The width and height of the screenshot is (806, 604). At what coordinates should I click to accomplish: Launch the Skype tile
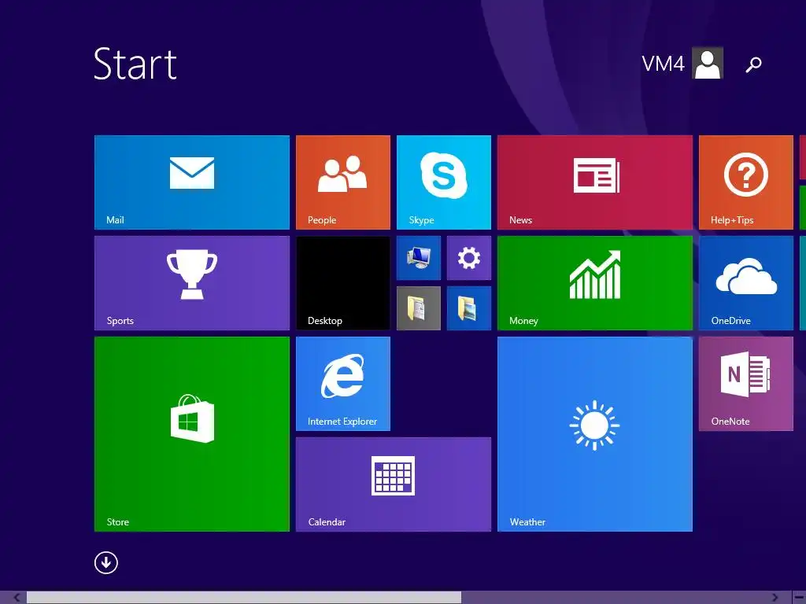point(444,182)
